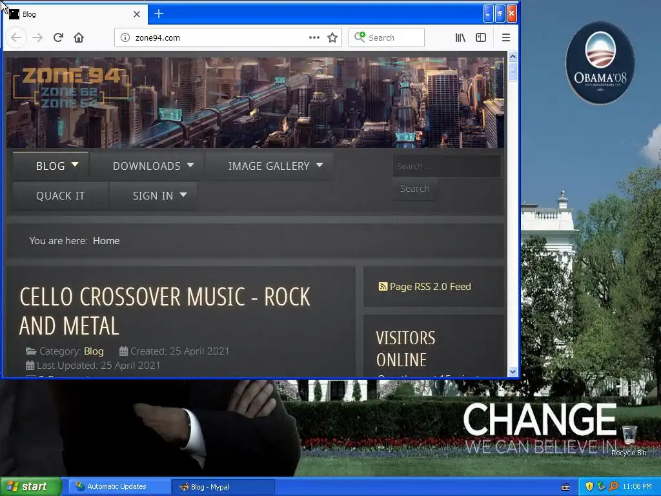Open the page actions three-dot menu
This screenshot has width=661, height=496.
point(314,37)
